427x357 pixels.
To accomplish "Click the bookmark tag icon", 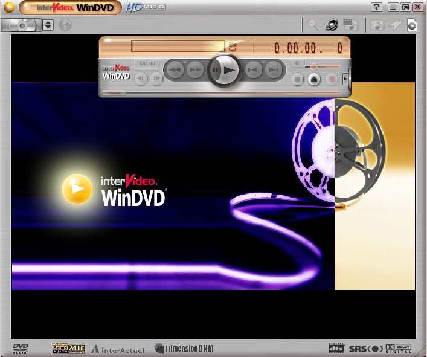I will click(395, 25).
